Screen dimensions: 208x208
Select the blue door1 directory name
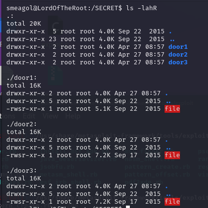178,47
